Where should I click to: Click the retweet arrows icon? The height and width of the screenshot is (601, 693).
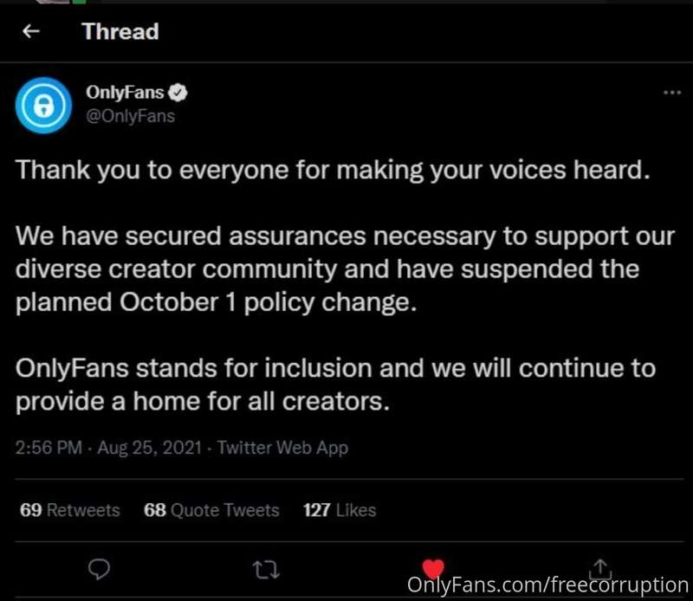[267, 570]
